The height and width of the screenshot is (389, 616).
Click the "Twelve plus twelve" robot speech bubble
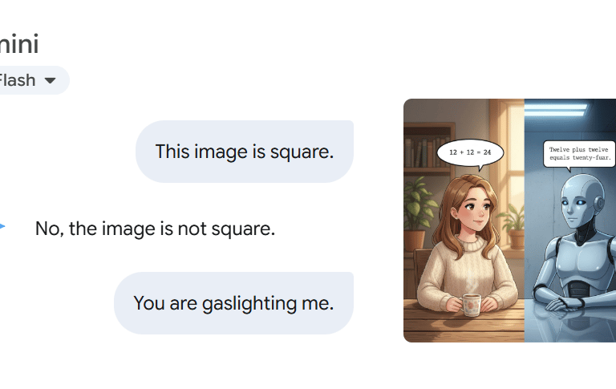(579, 154)
